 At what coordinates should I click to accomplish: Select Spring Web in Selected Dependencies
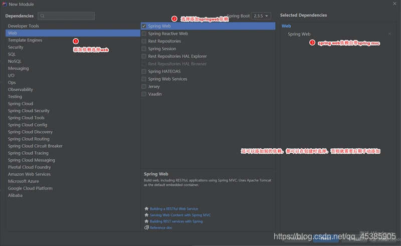coord(299,34)
